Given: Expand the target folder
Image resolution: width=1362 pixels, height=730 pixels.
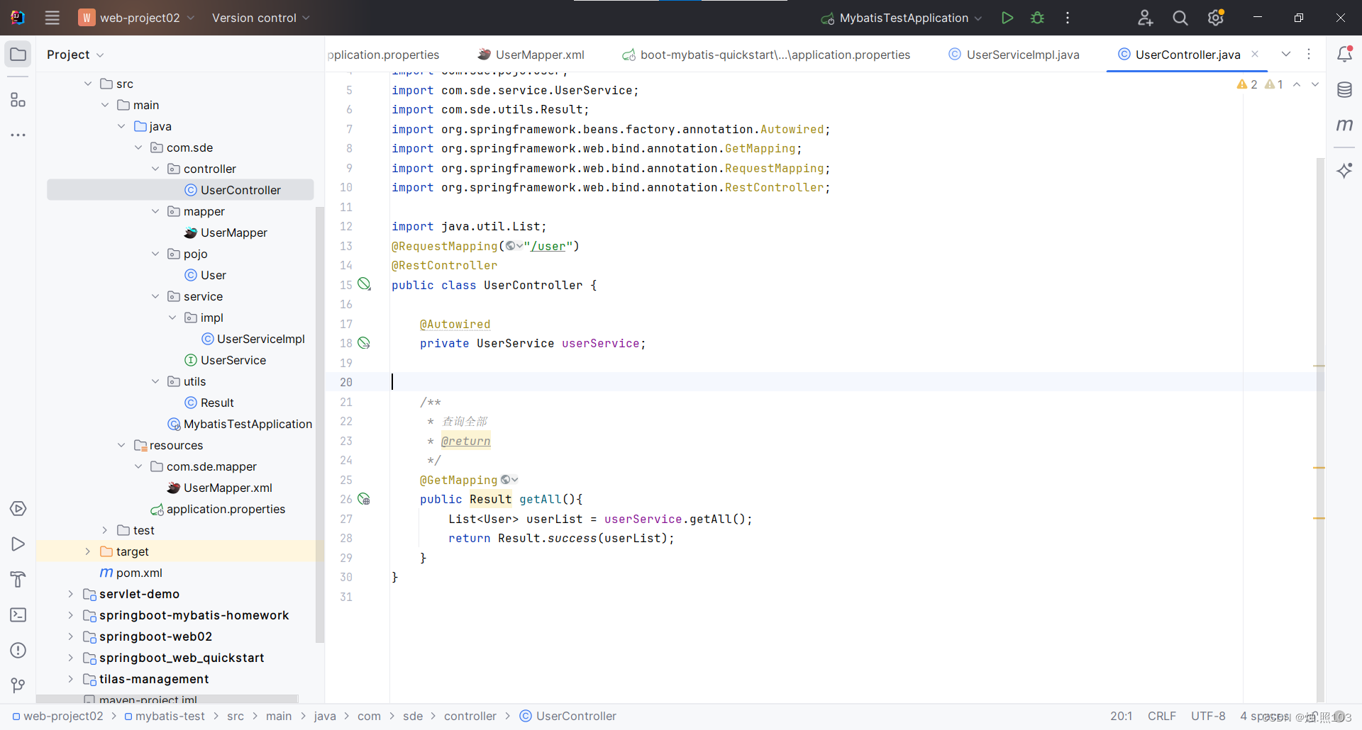Looking at the screenshot, I should click(88, 551).
